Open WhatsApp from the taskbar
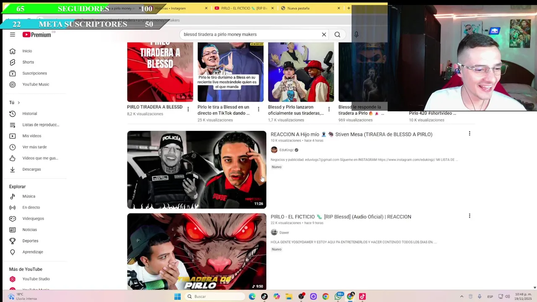537x302 pixels. pos(338,297)
